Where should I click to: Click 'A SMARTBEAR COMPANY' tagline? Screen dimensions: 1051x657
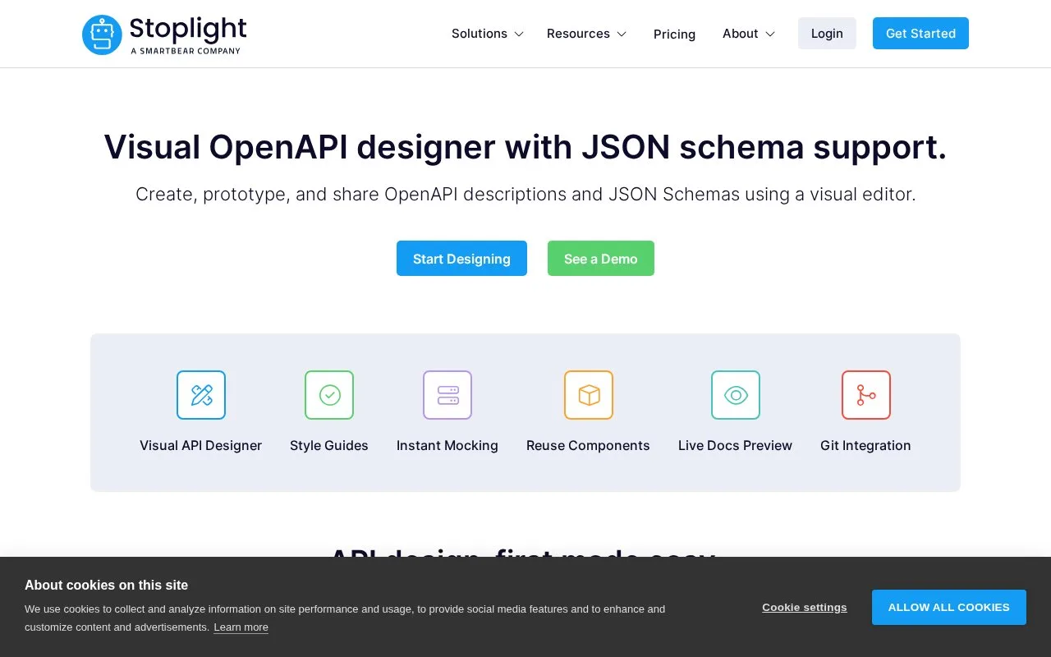click(186, 51)
